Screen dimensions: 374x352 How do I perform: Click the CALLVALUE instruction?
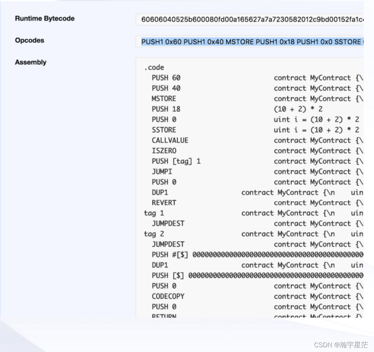(170, 140)
